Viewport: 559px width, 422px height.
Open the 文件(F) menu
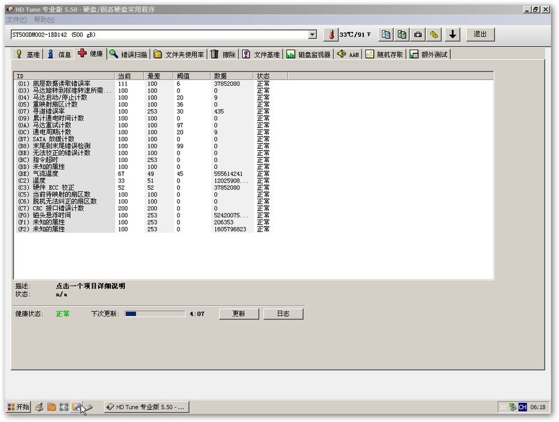(16, 20)
